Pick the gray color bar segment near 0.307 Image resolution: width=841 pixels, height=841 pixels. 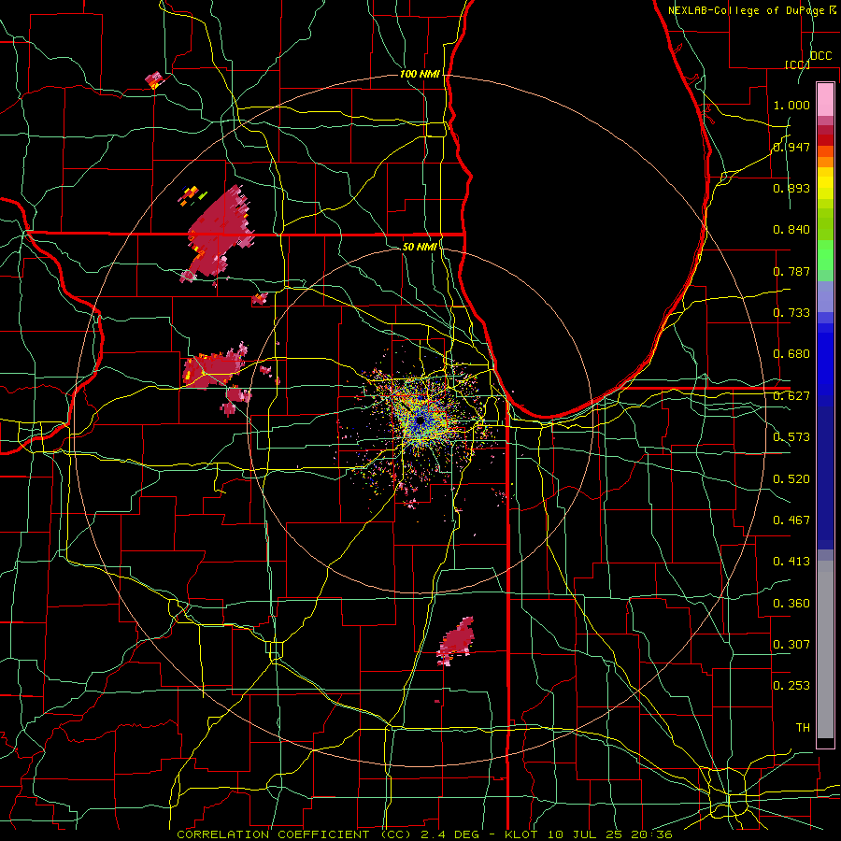[x=825, y=651]
